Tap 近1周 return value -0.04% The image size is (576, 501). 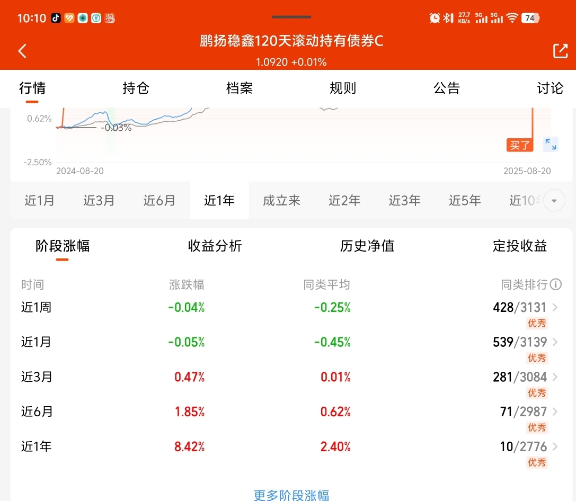(186, 307)
